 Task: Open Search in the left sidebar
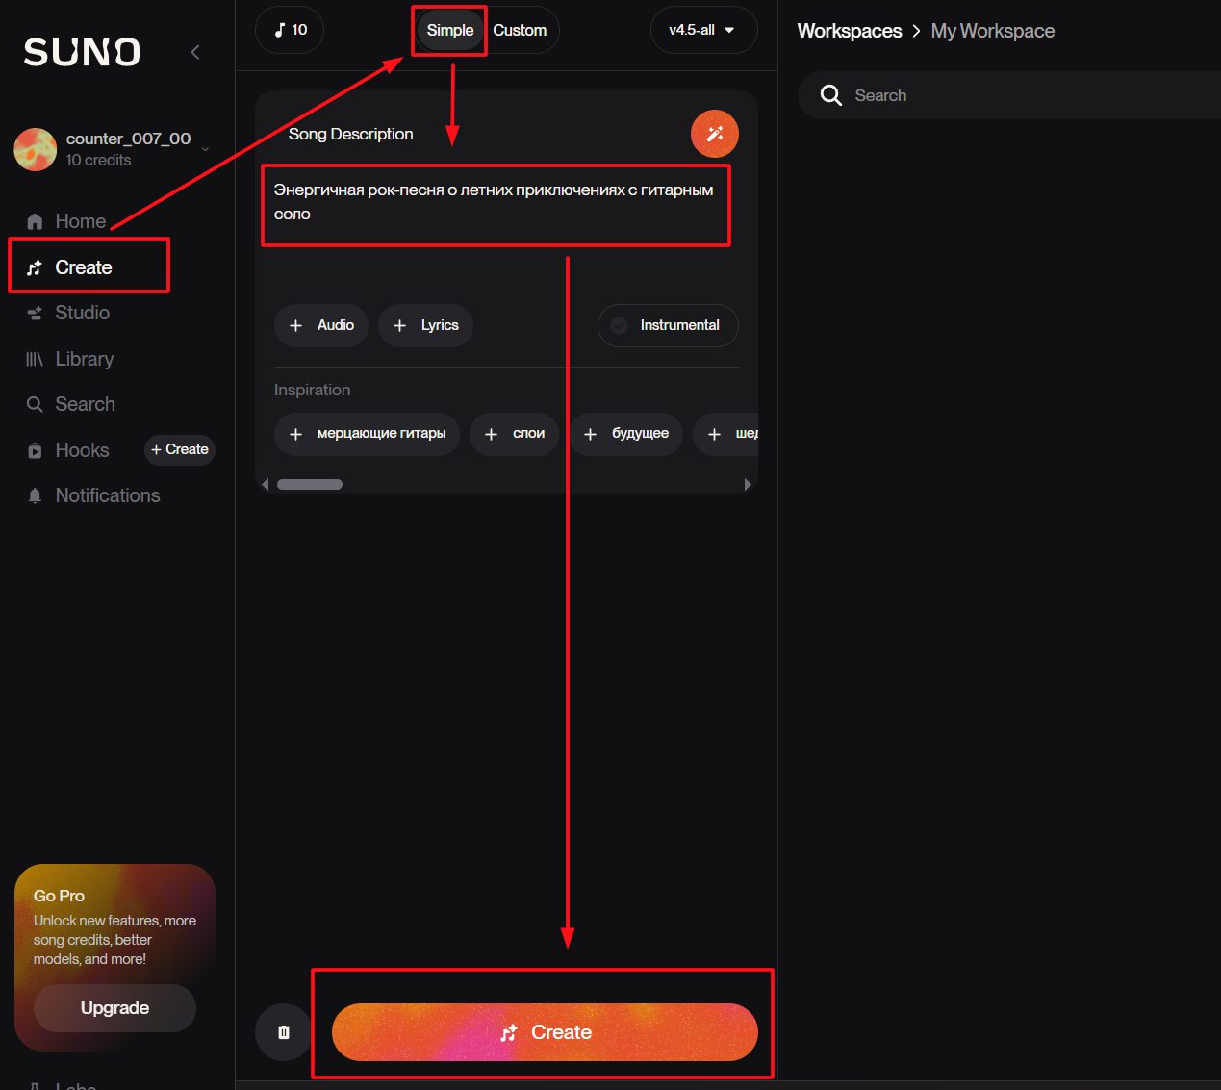[x=85, y=404]
